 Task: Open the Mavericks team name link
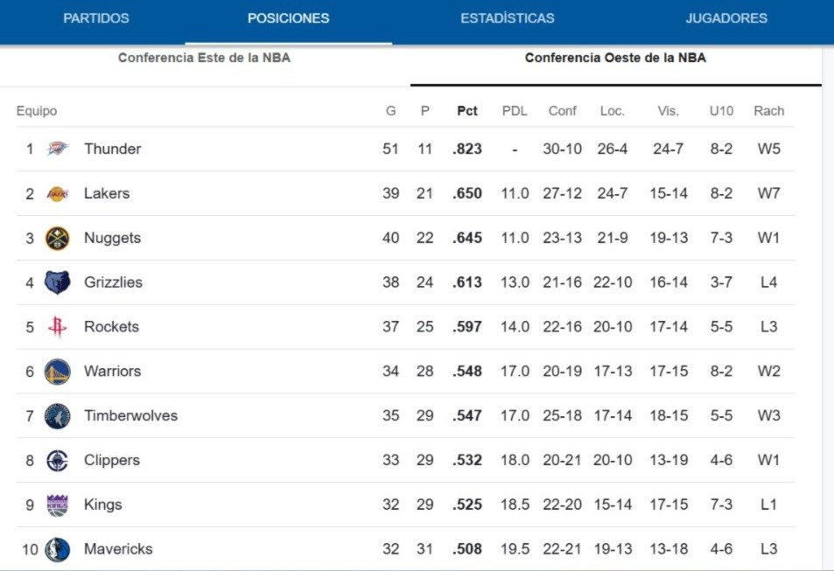[118, 549]
